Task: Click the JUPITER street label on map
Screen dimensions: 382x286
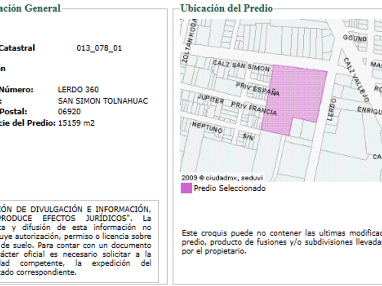Action: [x=211, y=99]
